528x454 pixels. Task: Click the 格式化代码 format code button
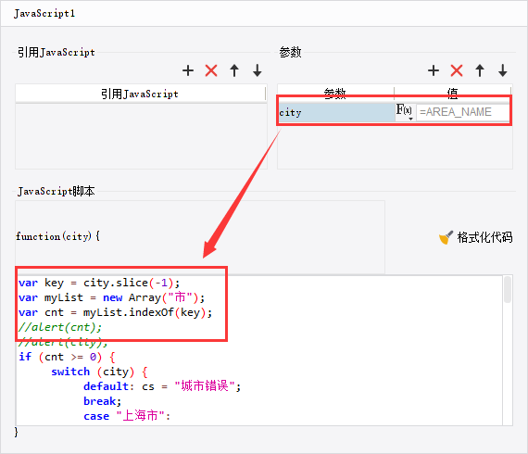(x=476, y=237)
